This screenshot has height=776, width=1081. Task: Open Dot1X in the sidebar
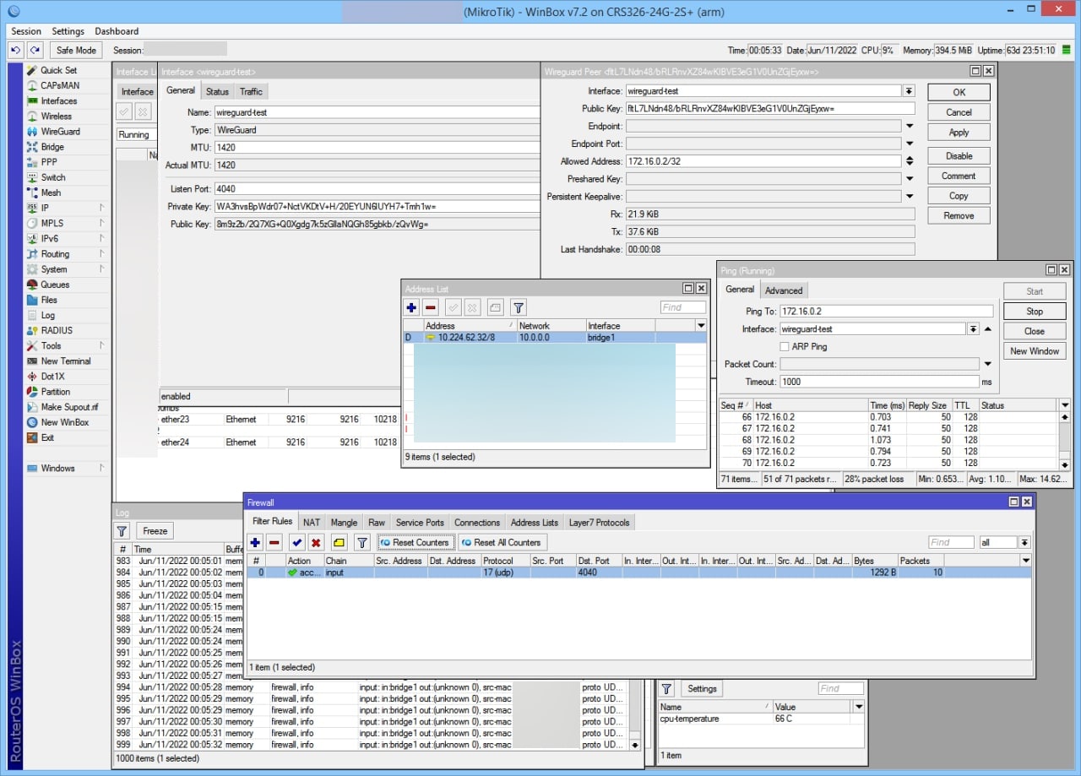[52, 377]
